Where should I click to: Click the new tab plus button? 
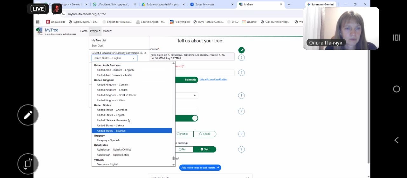tap(289, 4)
